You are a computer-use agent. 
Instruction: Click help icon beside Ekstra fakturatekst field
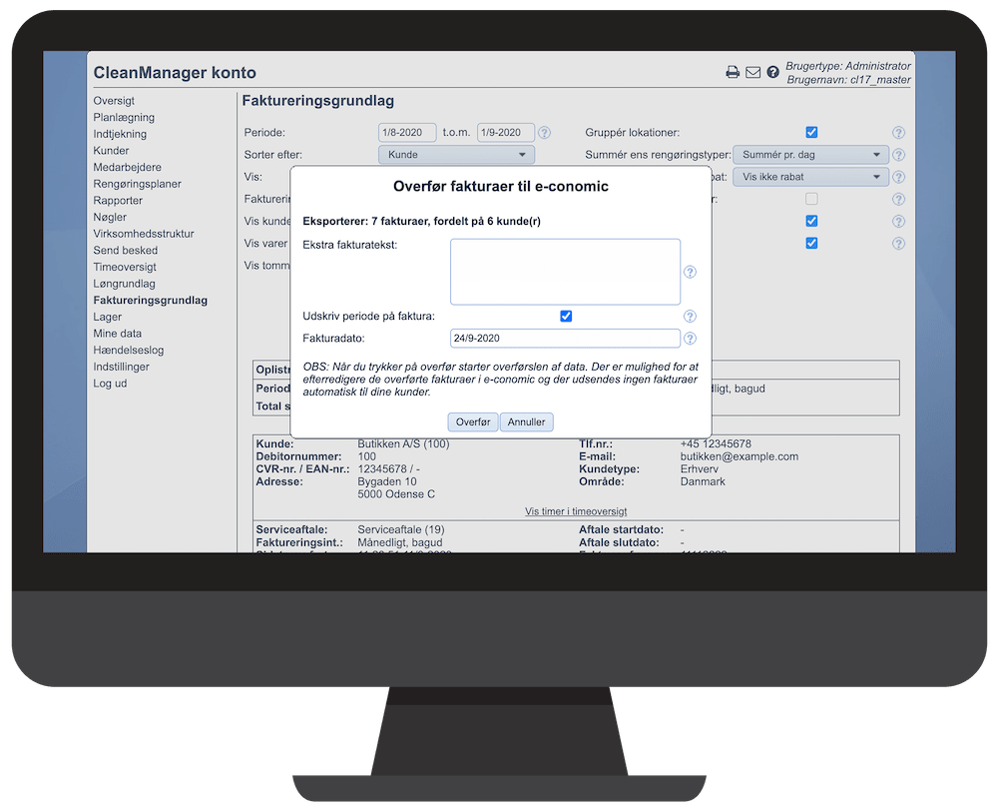click(x=690, y=272)
